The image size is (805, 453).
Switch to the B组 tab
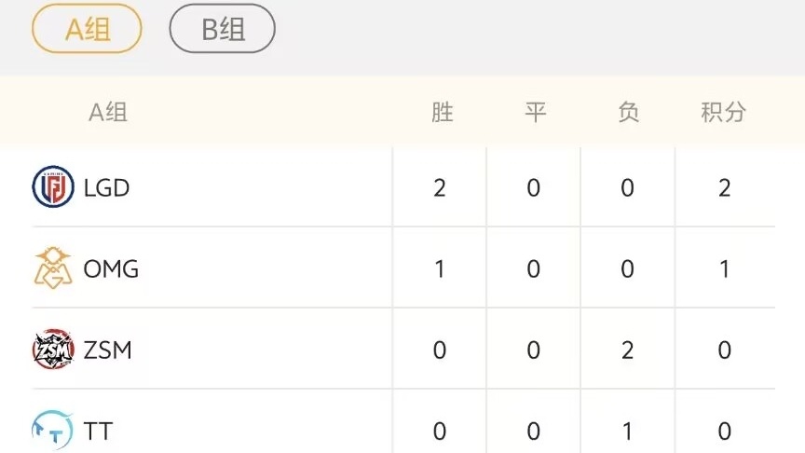click(223, 29)
